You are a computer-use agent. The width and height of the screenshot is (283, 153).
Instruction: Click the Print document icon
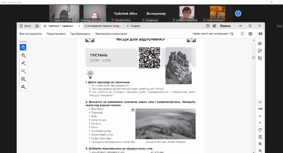251,34
